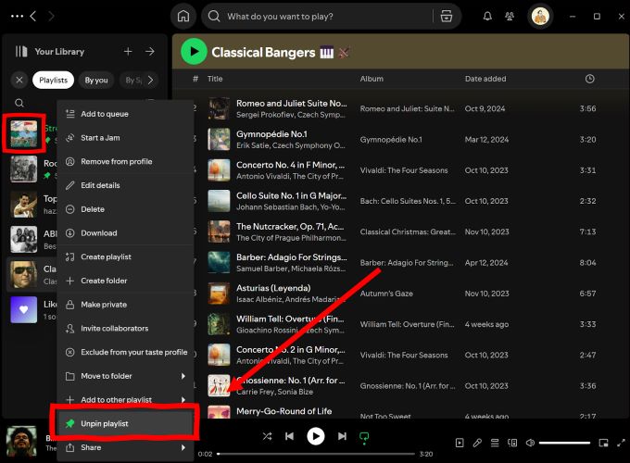Open the three-dot app menu
The image size is (630, 463).
[x=17, y=17]
